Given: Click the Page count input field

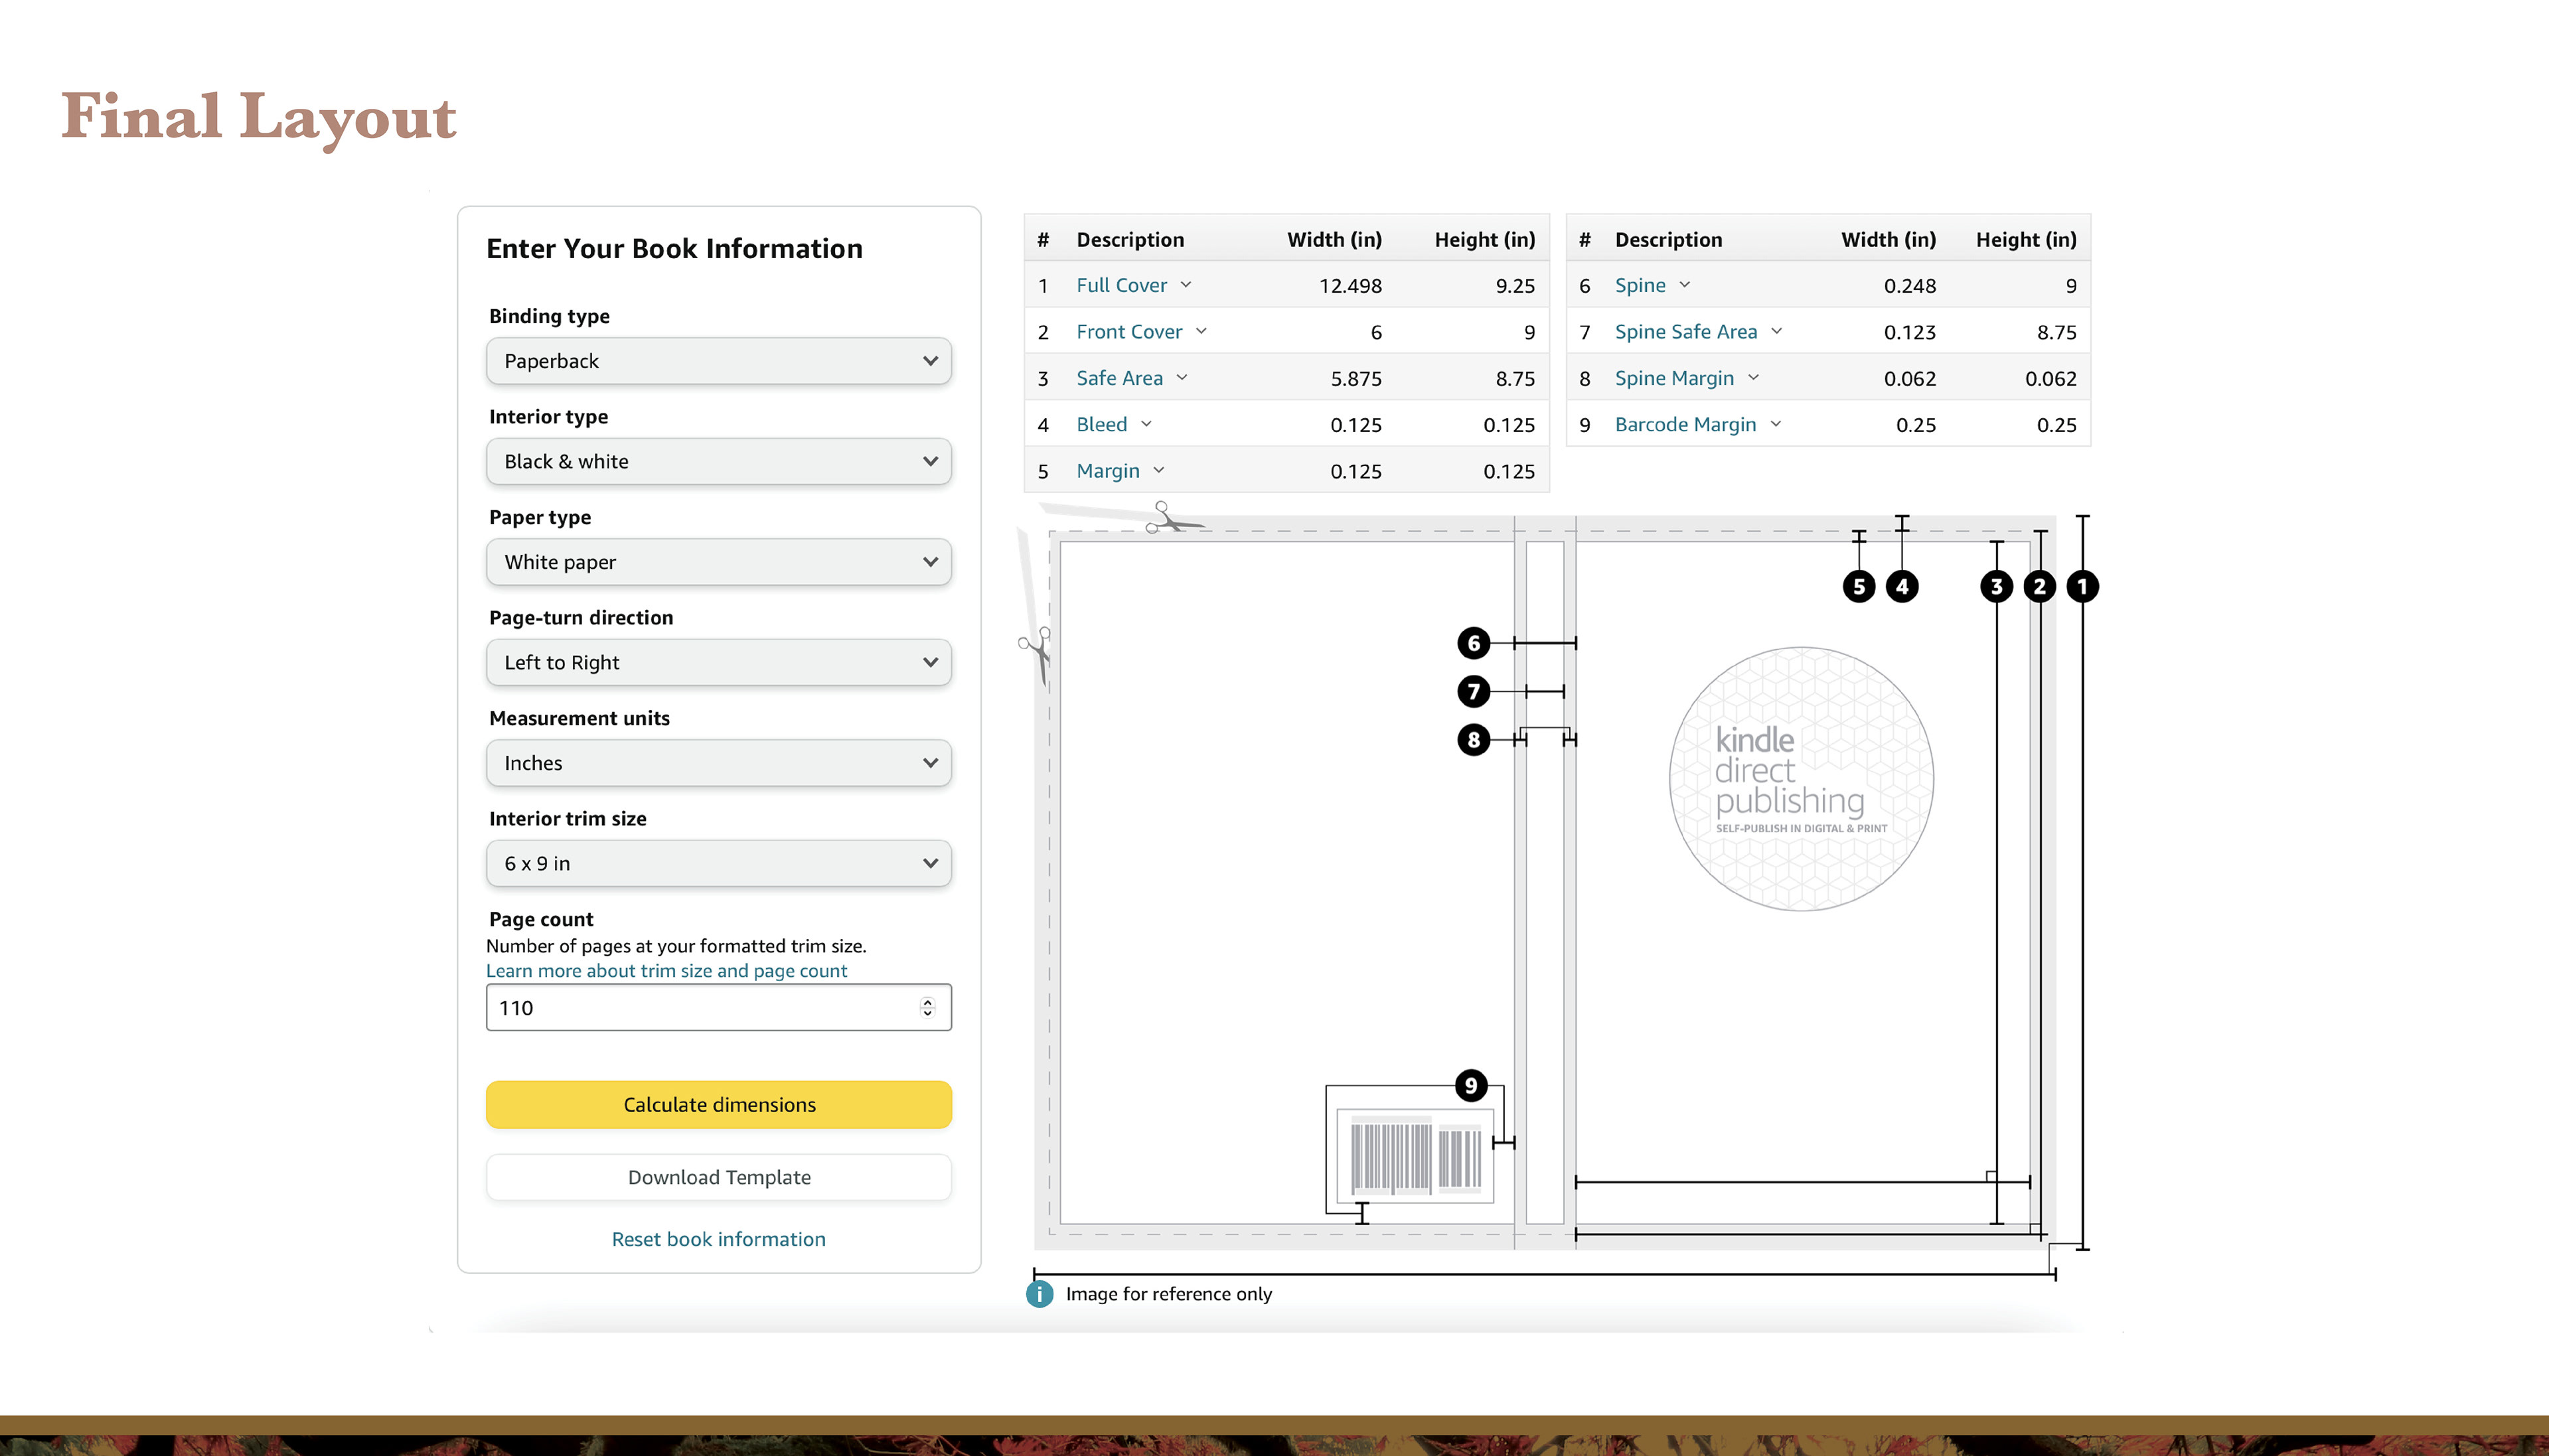Looking at the screenshot, I should pos(700,1008).
